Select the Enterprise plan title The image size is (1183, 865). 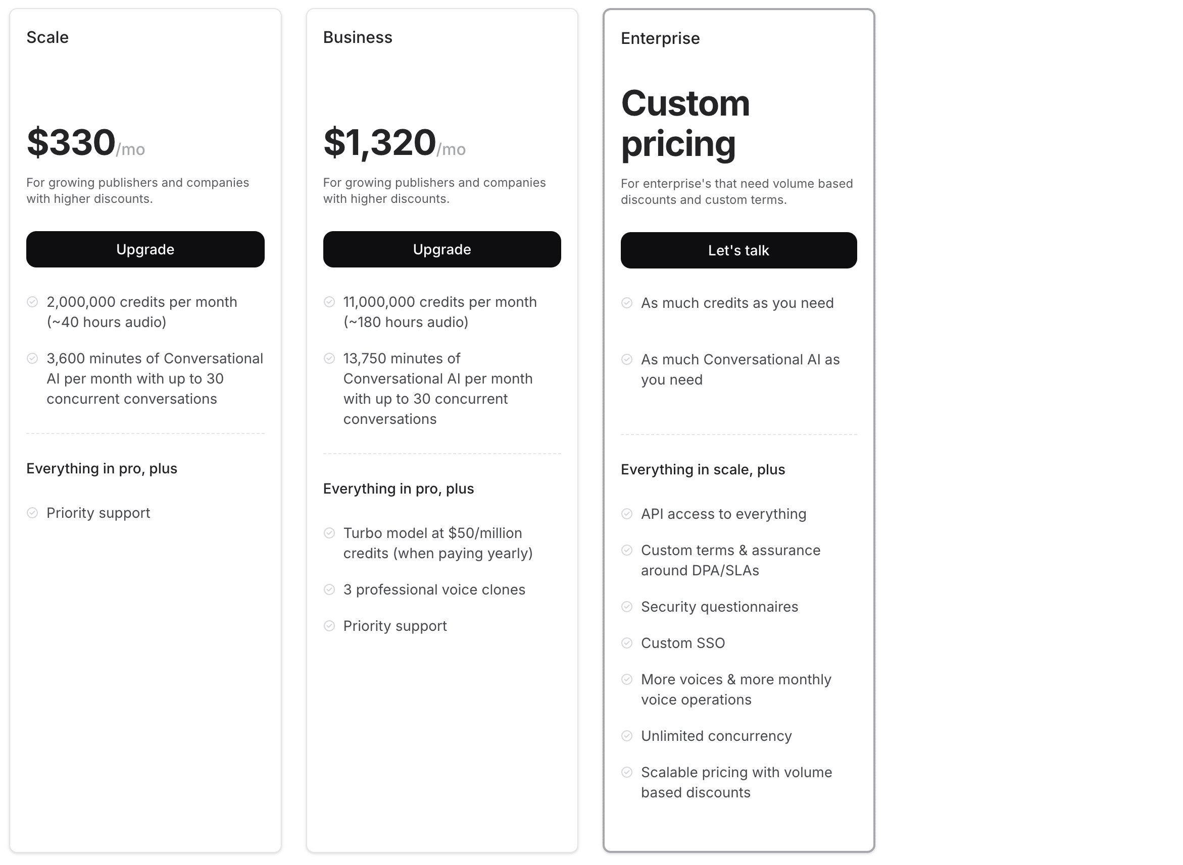click(660, 38)
